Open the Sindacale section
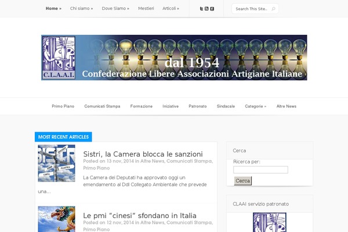 tap(226, 106)
